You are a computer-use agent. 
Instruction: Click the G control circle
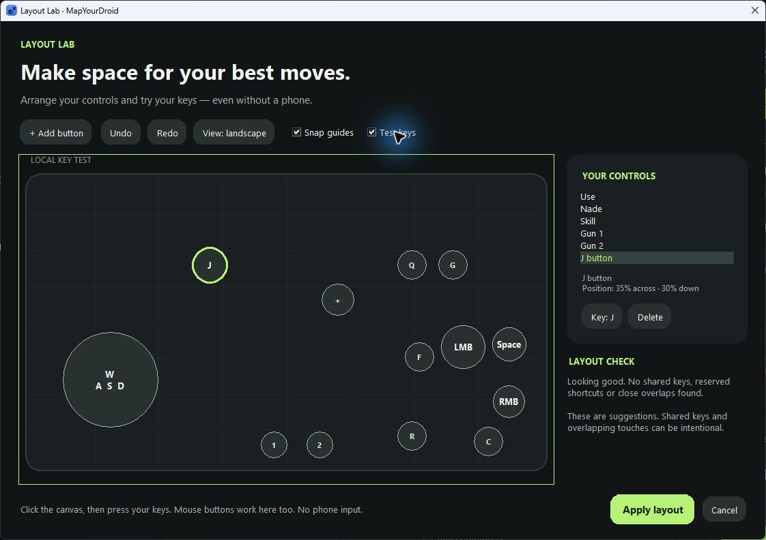point(453,265)
